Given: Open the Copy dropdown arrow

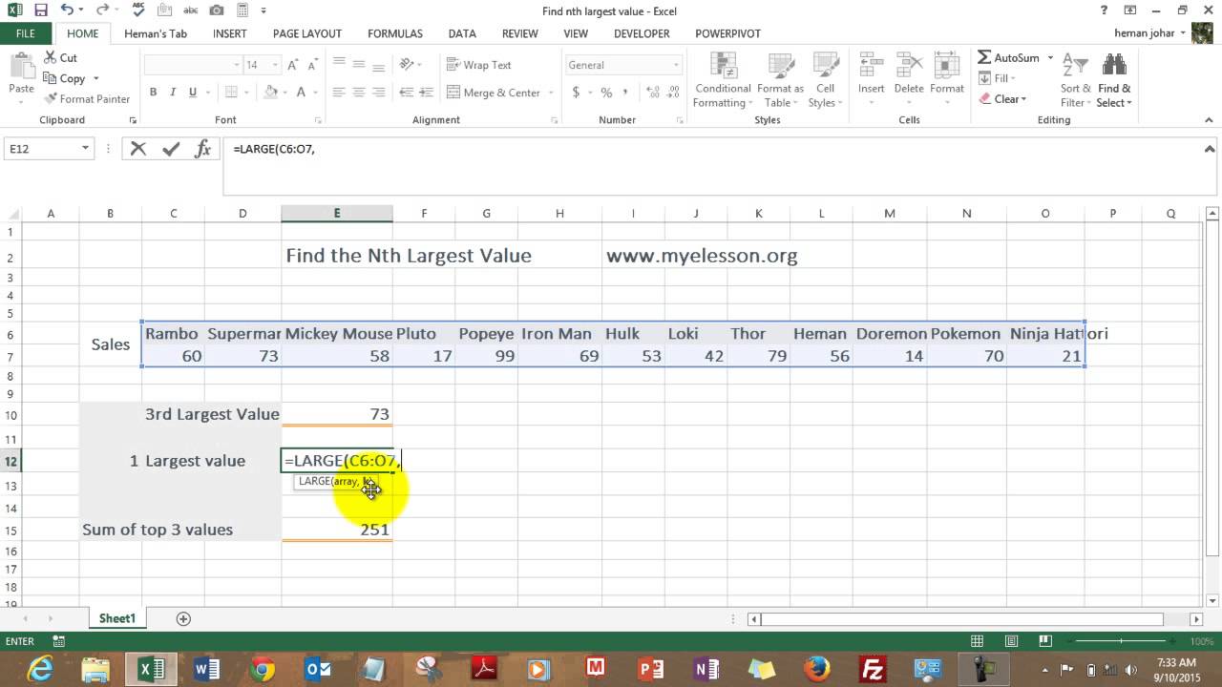Looking at the screenshot, I should pos(95,79).
